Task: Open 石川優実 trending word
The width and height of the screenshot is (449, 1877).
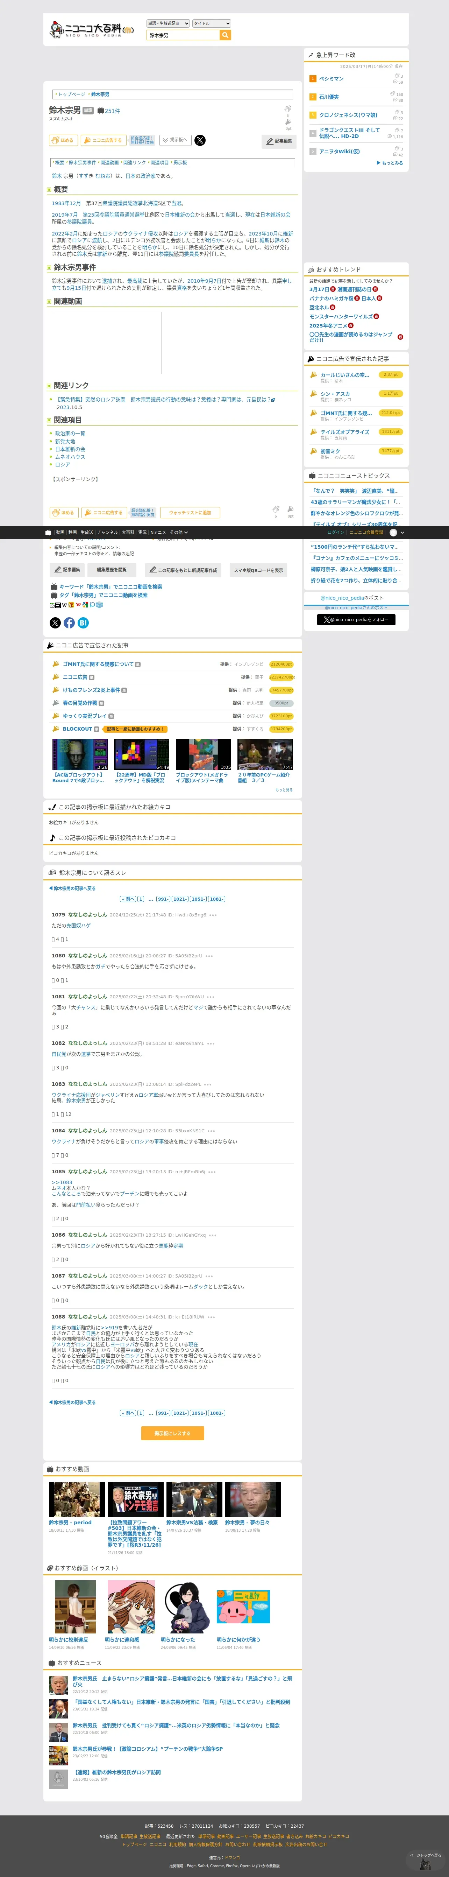Action: [329, 97]
